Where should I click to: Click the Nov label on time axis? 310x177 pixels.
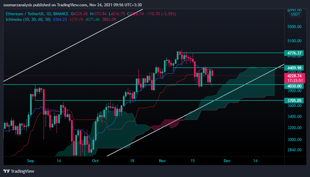[162, 161]
